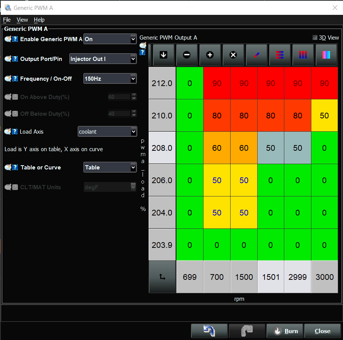The width and height of the screenshot is (343, 340).
Task: Select orange cell at 208.0 load, 1500 rpm
Action: tap(244, 148)
